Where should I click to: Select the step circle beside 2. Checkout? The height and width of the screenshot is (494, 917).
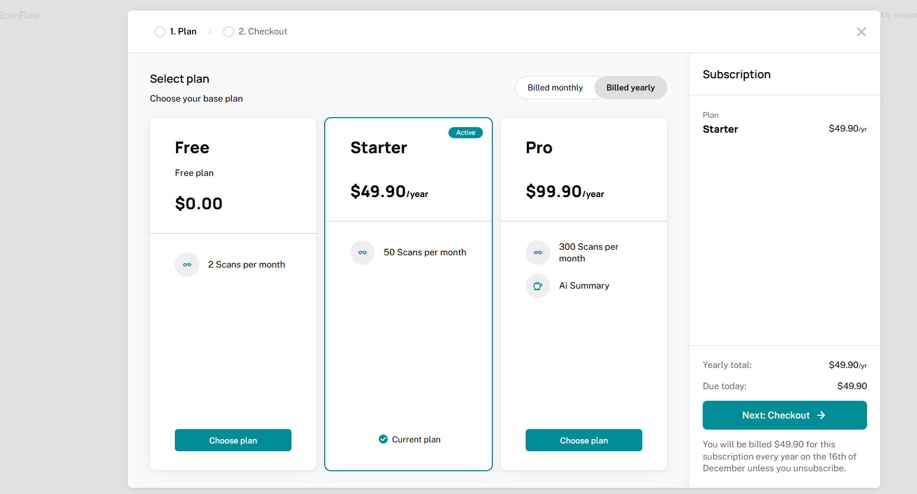[x=228, y=32]
